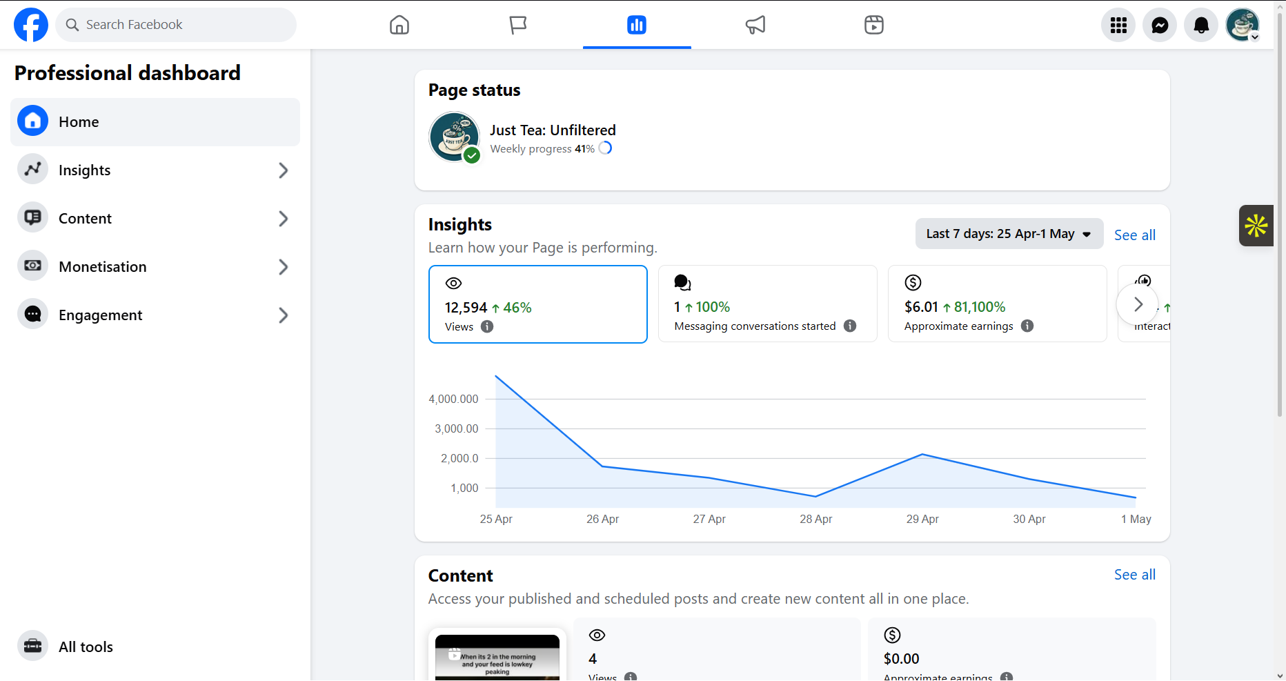1286x681 pixels.
Task: Click the Monetisation money icon
Action: (32, 266)
